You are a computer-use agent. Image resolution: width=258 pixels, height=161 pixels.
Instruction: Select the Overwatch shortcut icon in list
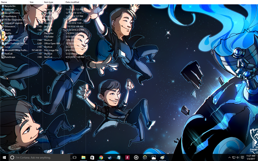[3, 26]
